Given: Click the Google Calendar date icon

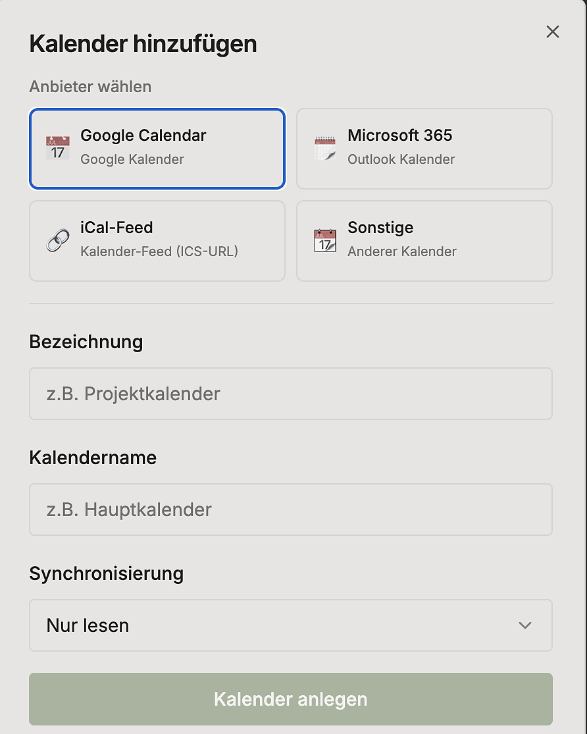Looking at the screenshot, I should [x=57, y=148].
